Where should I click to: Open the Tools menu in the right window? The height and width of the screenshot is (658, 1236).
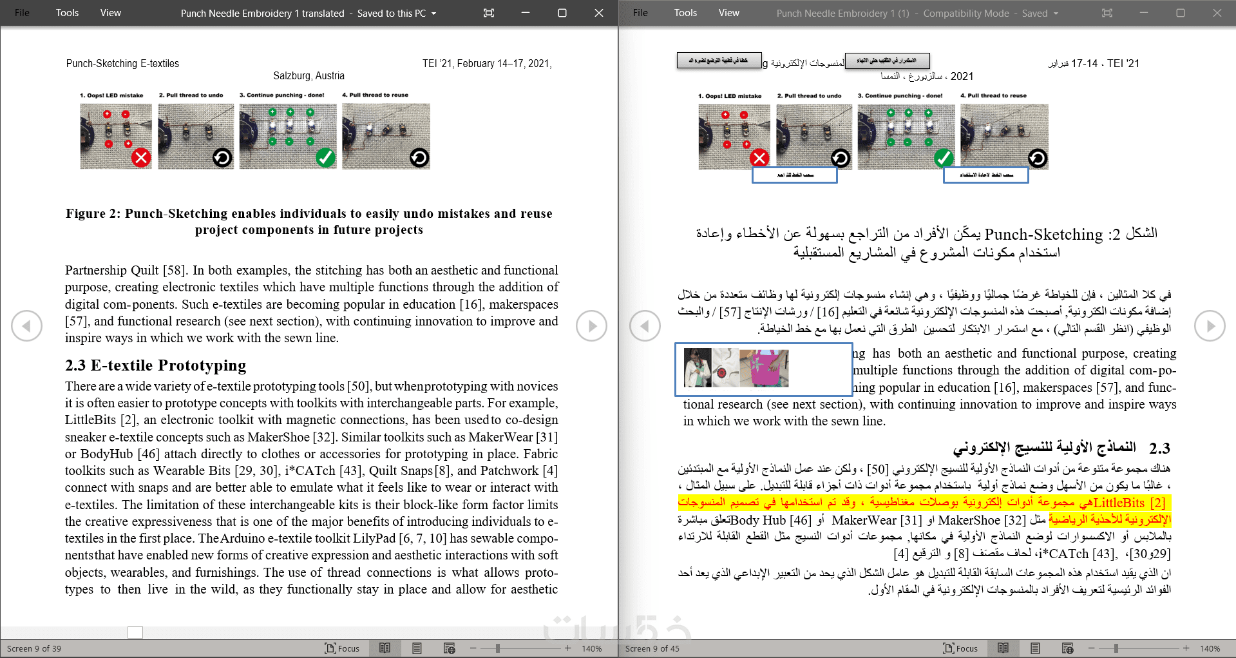click(x=685, y=13)
